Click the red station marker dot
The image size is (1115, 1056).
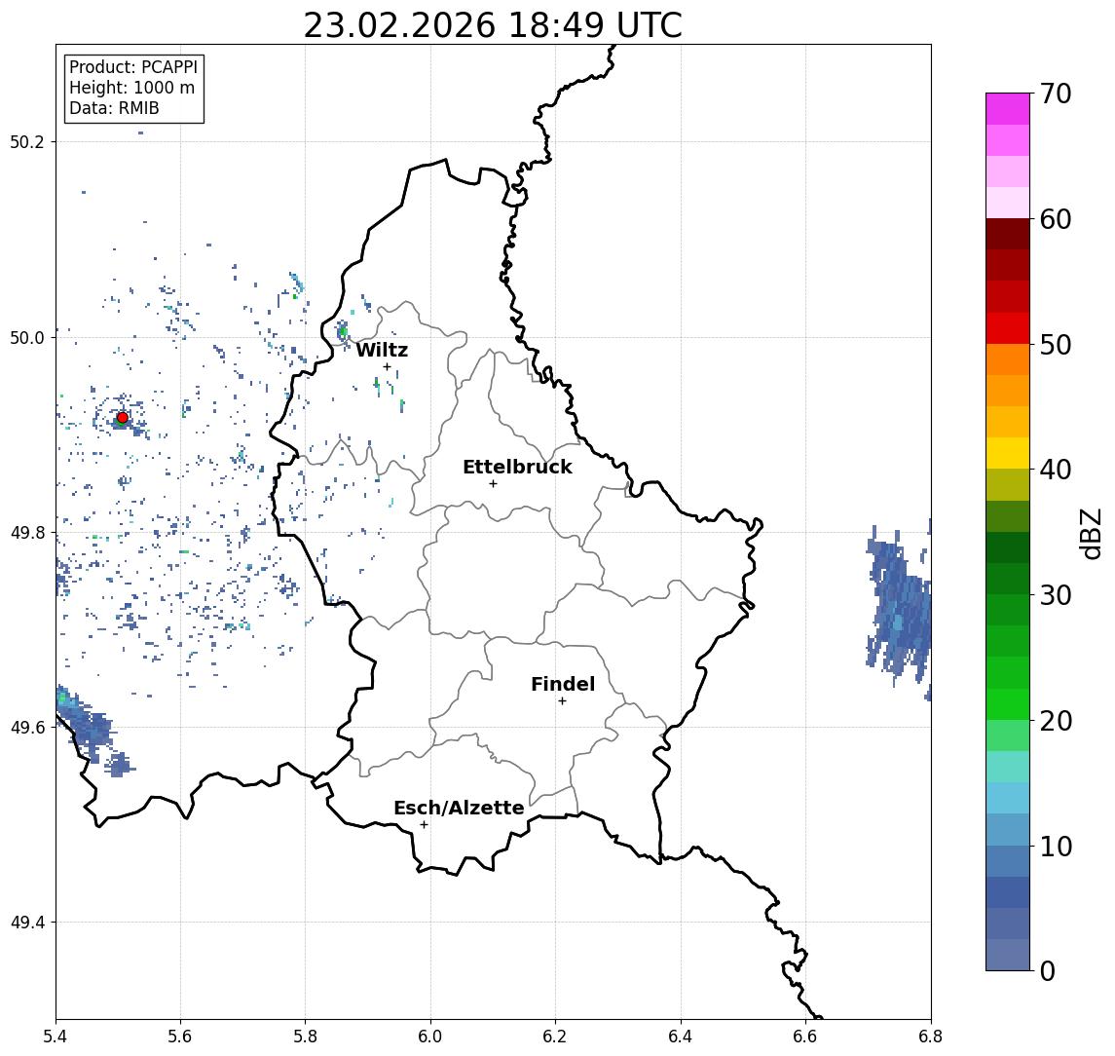point(123,418)
